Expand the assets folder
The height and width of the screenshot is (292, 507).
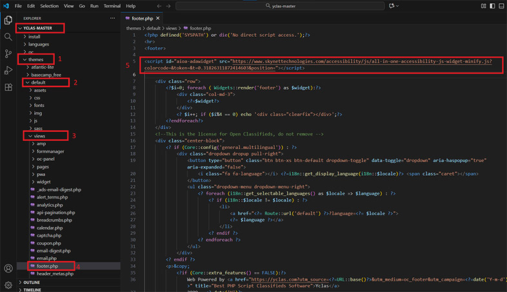pyautogui.click(x=41, y=90)
